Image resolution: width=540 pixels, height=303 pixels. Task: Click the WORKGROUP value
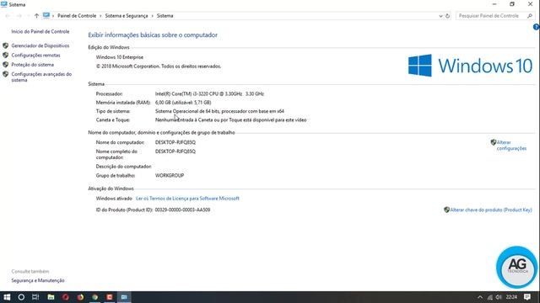170,176
